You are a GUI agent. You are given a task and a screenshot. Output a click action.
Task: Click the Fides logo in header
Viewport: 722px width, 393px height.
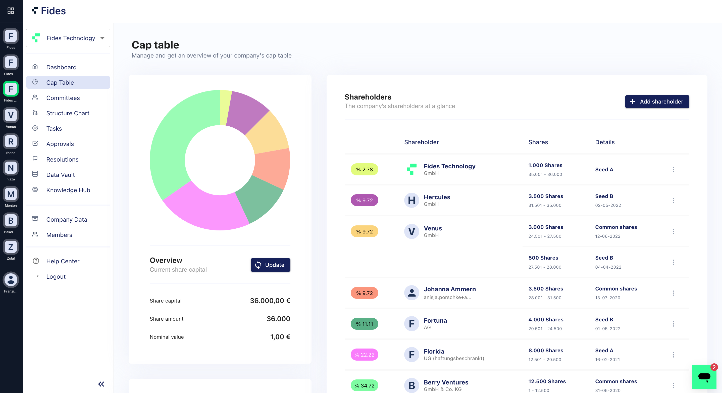click(49, 11)
